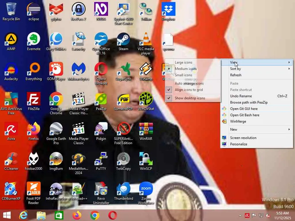Select the WinRAR desktop icon

(146, 131)
